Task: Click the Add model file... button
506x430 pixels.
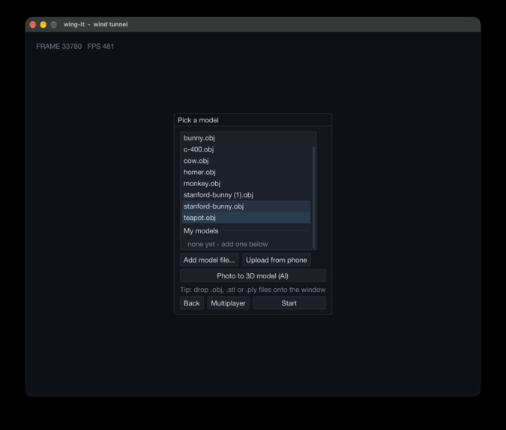Action: (x=209, y=260)
